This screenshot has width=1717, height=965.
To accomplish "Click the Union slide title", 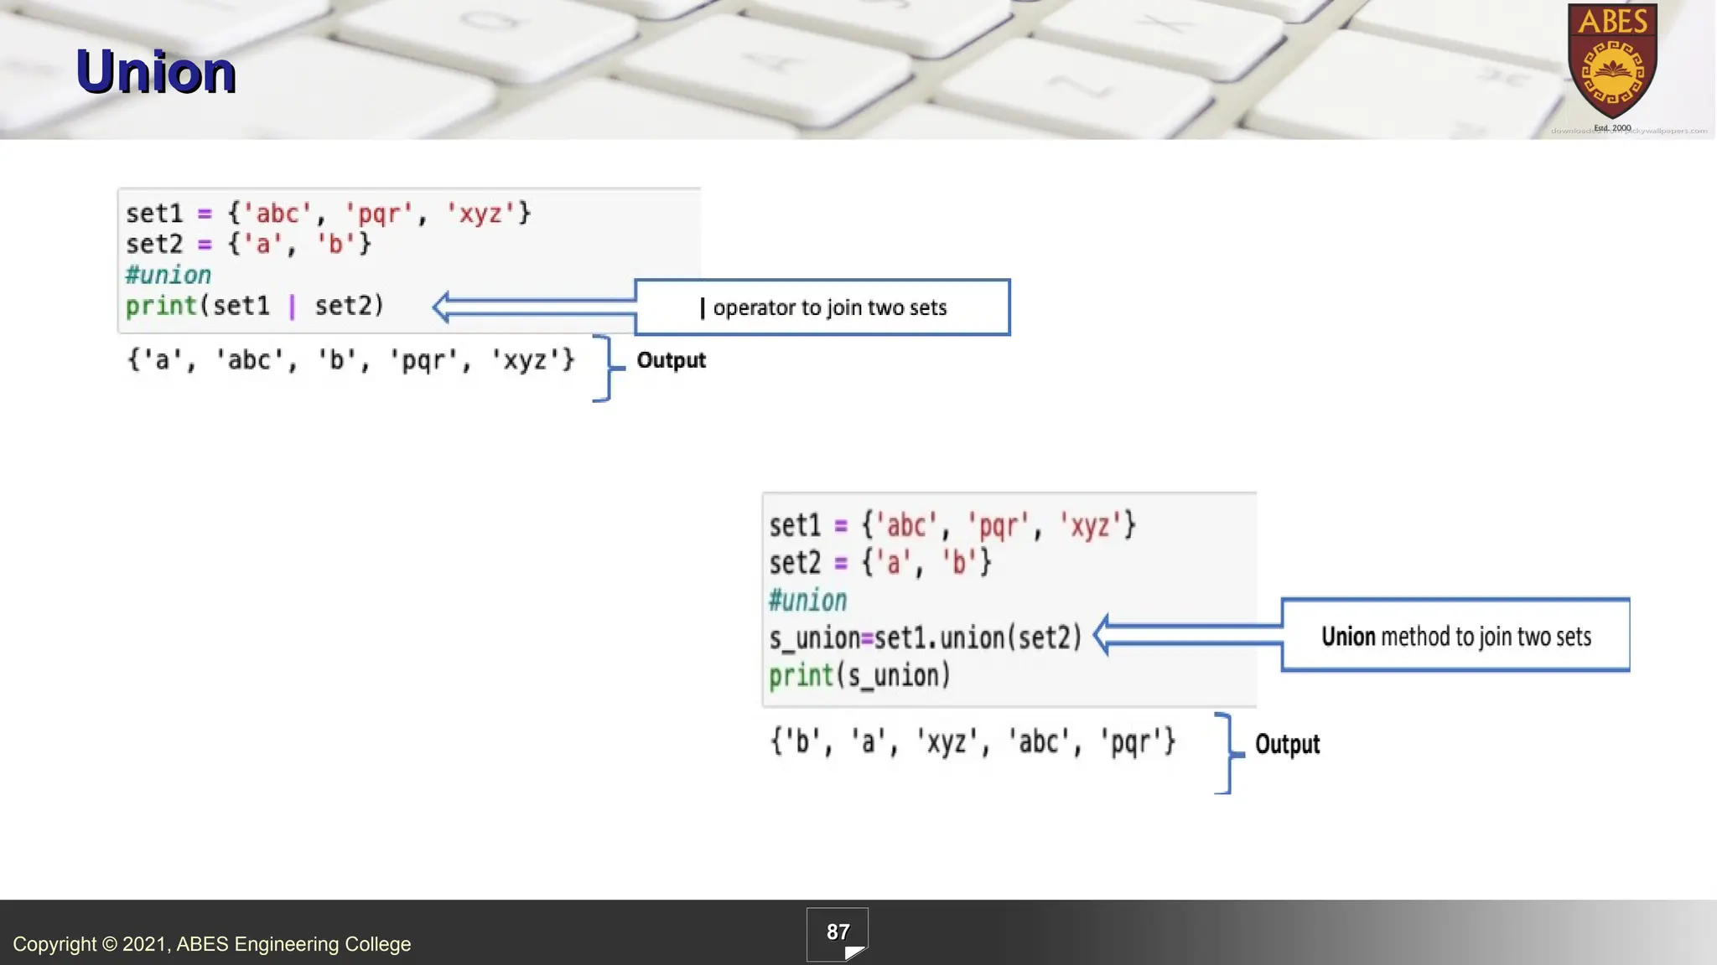I will tap(156, 72).
